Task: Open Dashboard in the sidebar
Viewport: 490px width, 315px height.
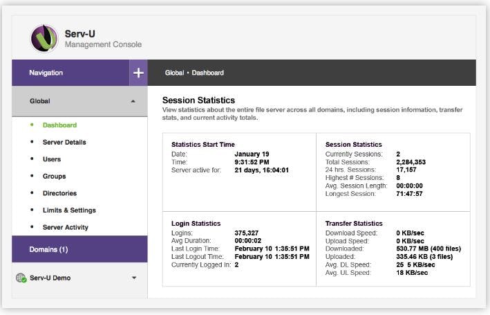Action: [x=59, y=125]
